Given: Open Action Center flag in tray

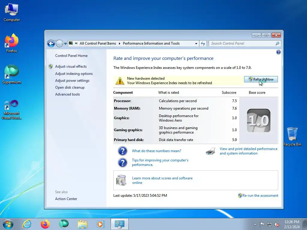Looking at the screenshot, I should tap(262, 224).
